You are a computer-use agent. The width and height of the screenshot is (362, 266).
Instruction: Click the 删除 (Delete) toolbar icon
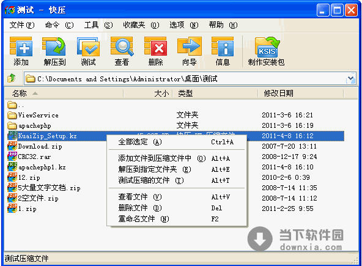tap(155, 46)
